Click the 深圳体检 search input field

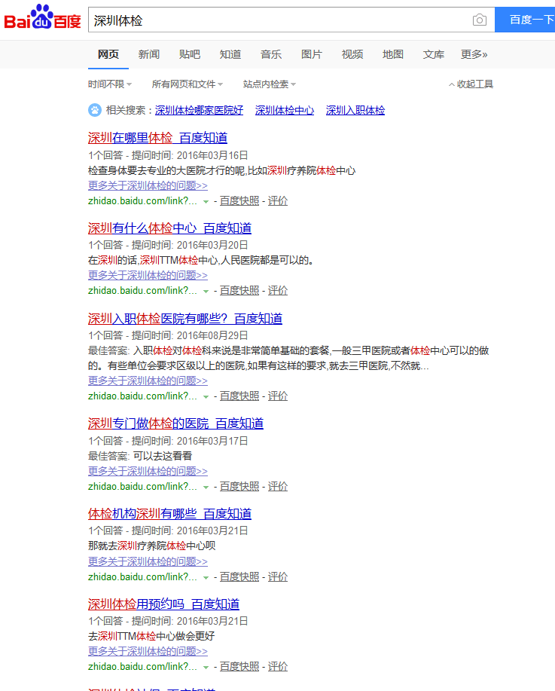point(279,20)
